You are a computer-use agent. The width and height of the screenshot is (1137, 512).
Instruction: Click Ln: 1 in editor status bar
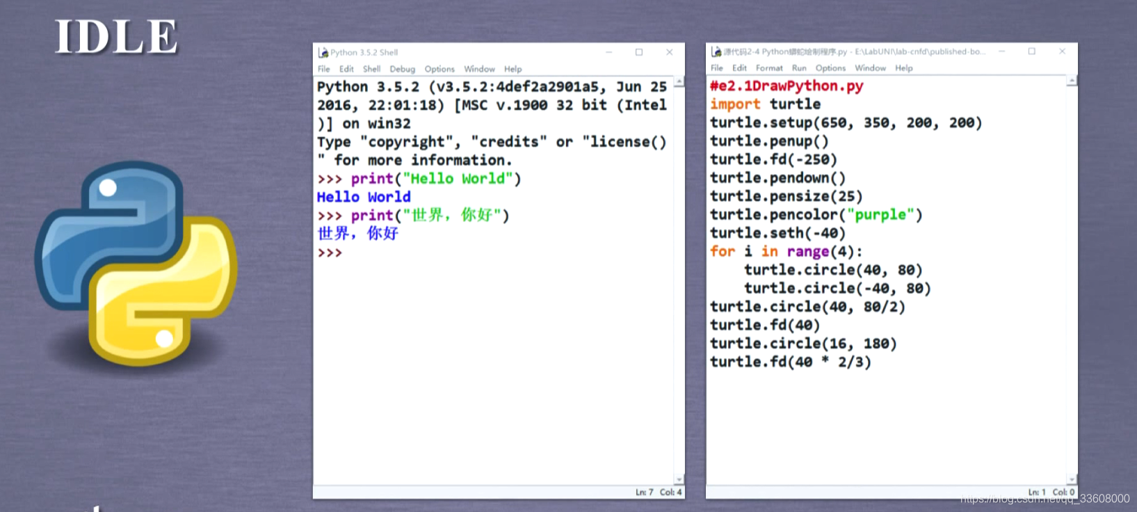tap(1036, 493)
